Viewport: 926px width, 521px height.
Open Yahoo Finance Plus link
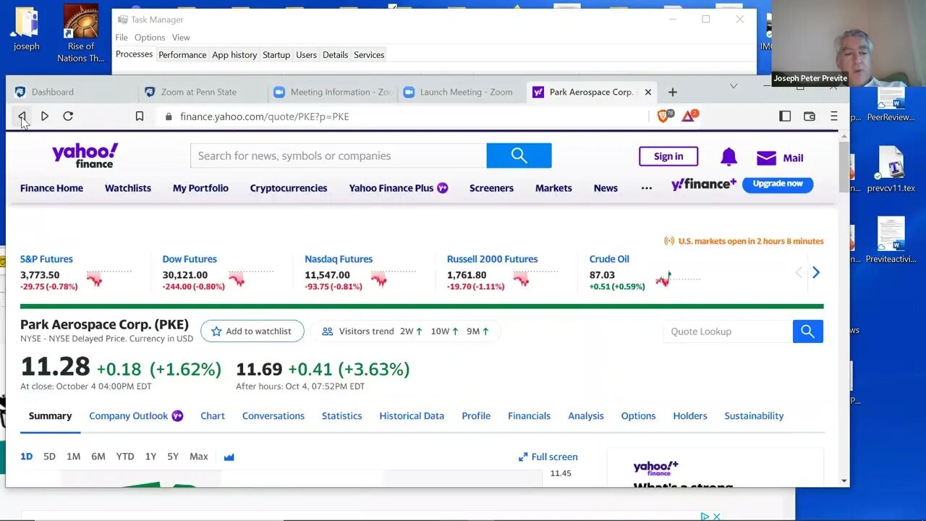tap(398, 188)
